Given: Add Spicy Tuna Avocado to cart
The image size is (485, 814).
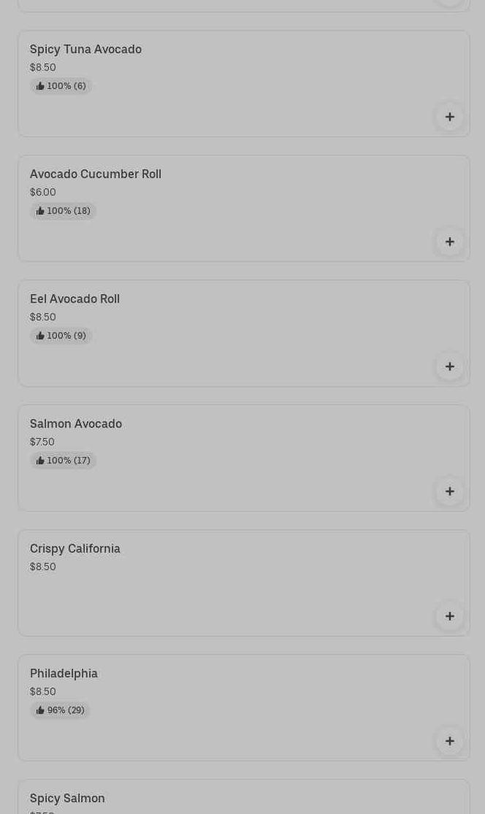Looking at the screenshot, I should [449, 117].
